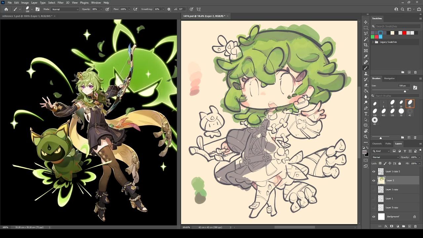Hide Layer 2 visibility eye
This screenshot has width=423, height=238.
tap(374, 180)
